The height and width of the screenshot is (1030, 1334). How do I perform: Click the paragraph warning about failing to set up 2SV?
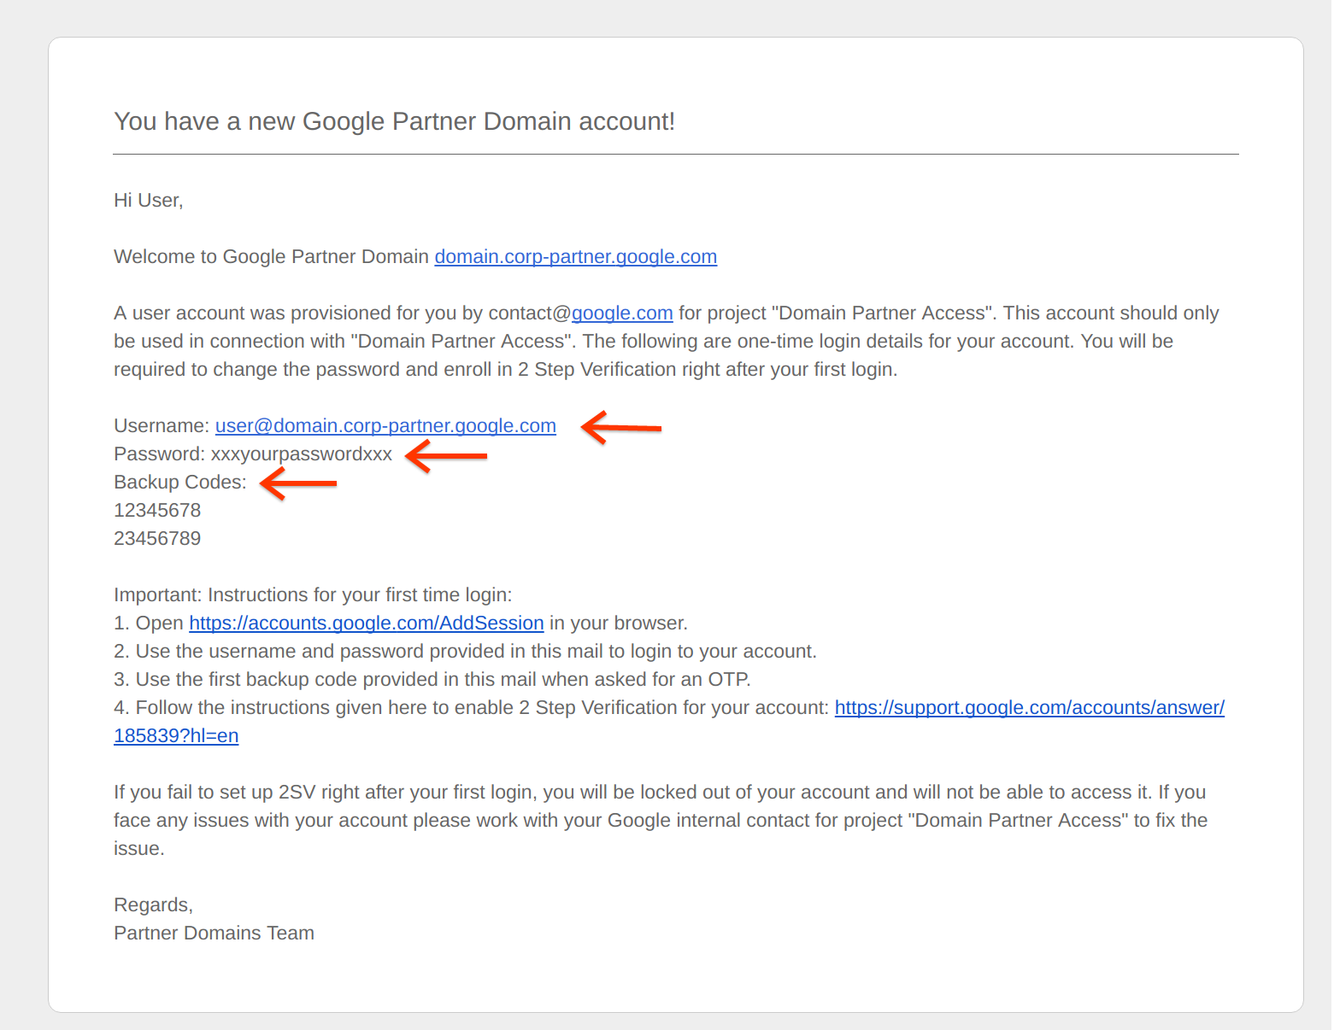pyautogui.click(x=660, y=821)
